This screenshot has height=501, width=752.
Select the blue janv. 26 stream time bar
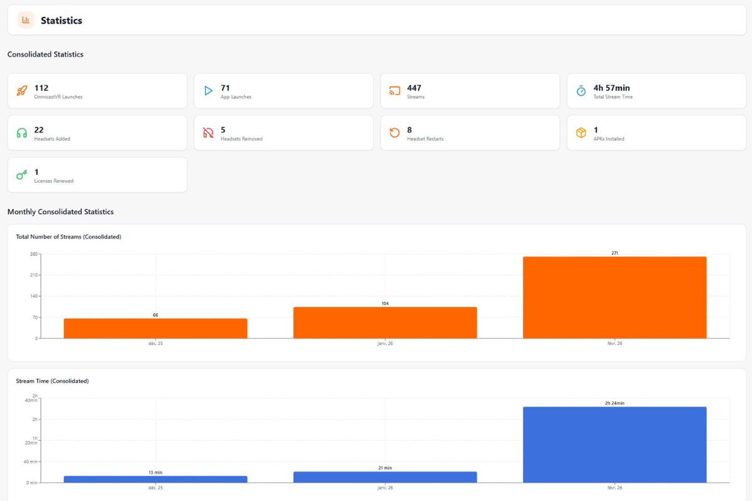click(x=385, y=477)
